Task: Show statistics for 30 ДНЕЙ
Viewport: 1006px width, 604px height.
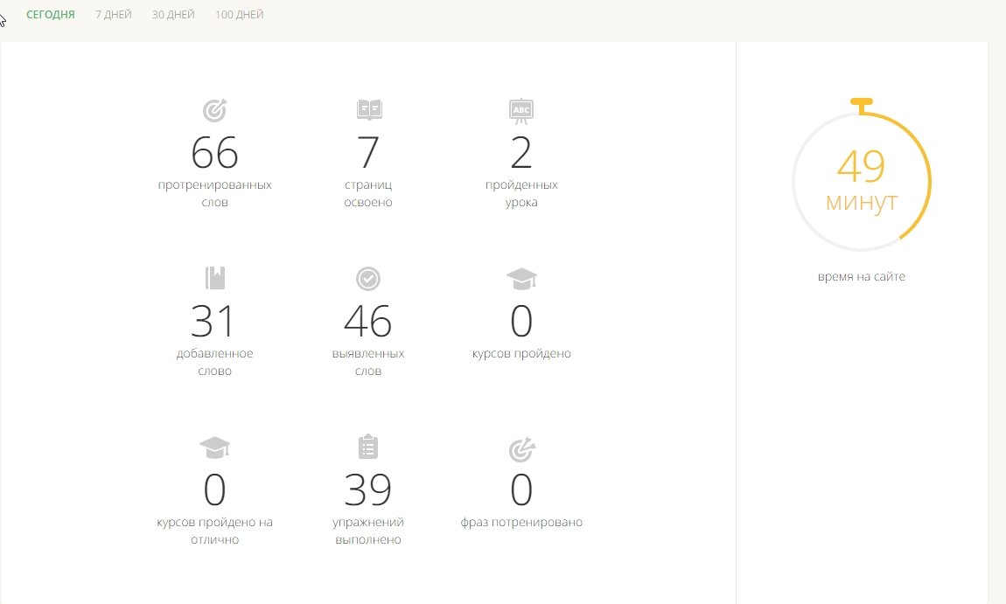Action: [173, 15]
